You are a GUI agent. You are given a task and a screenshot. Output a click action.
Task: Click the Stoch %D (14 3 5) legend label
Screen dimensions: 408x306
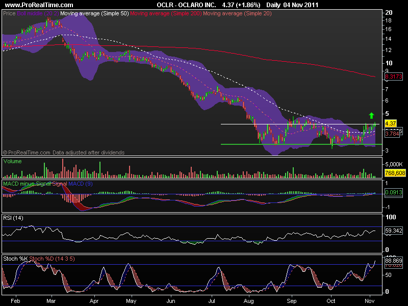pos(52,259)
